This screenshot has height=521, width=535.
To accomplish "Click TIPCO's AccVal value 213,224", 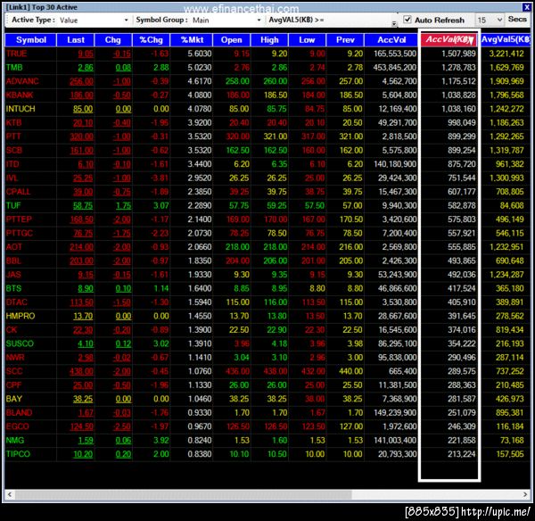I will click(462, 454).
